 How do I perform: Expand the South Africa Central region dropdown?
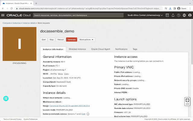(145, 15)
